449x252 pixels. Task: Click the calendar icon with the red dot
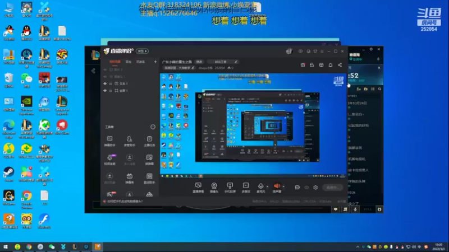[x=303, y=65]
